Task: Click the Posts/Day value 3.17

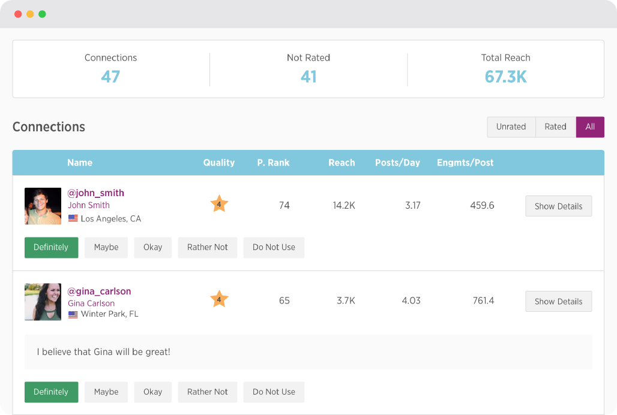Action: pos(413,206)
